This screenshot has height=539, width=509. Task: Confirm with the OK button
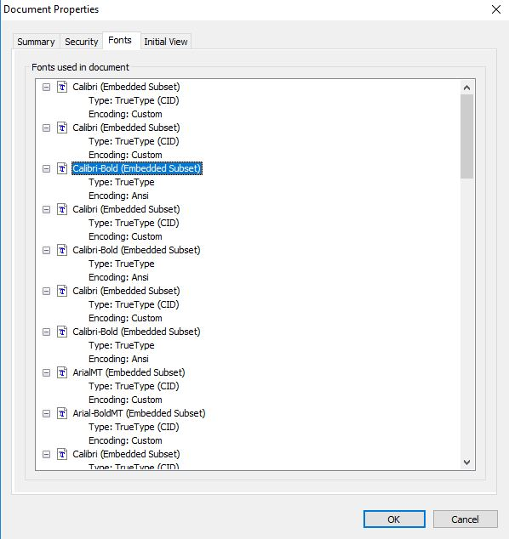point(394,519)
